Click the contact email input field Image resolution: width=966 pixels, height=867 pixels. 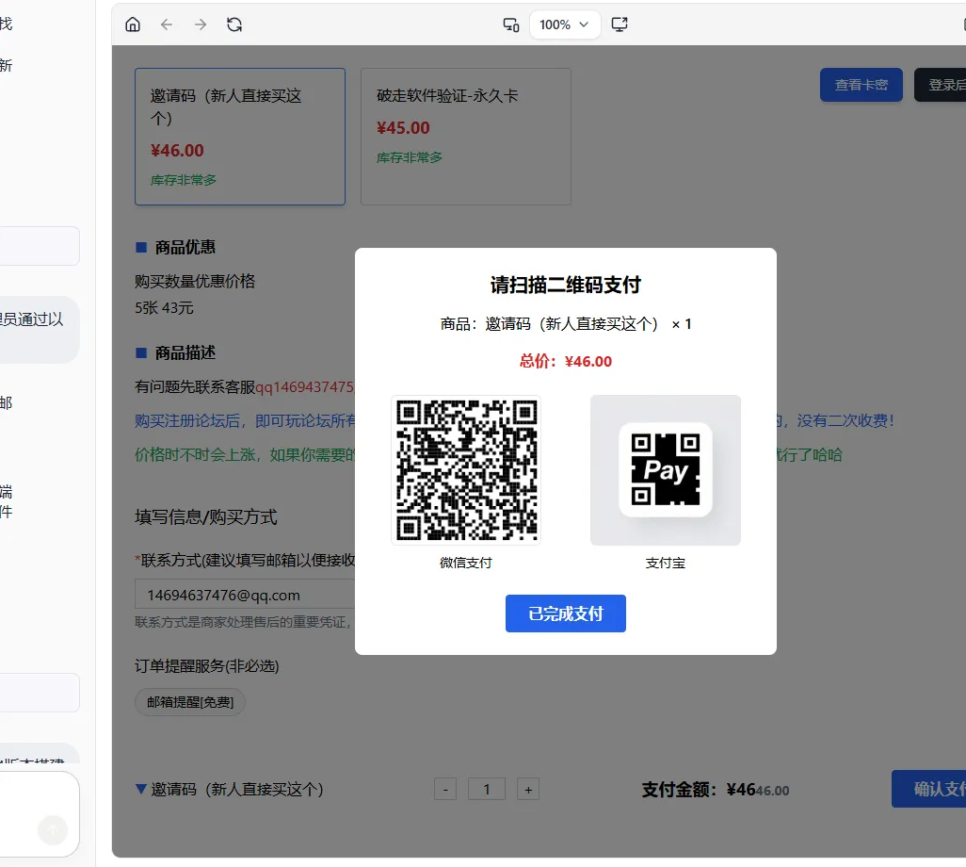pos(235,594)
